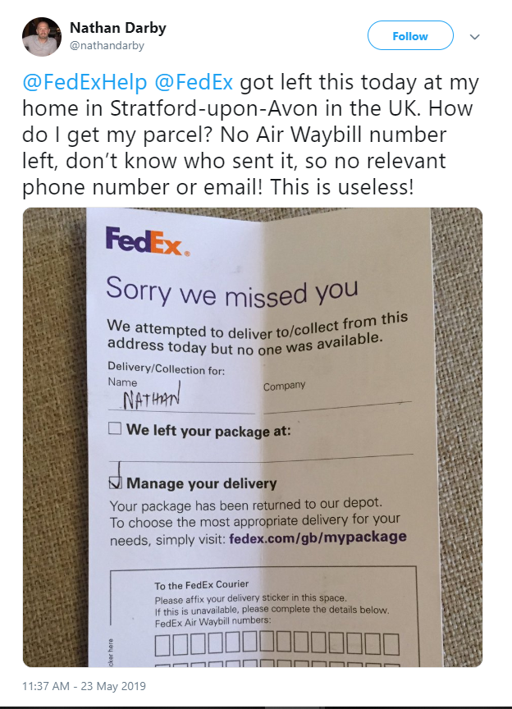Open the 11:37 AM - 23 May 2019 timestamp
The image size is (512, 709).
(84, 686)
